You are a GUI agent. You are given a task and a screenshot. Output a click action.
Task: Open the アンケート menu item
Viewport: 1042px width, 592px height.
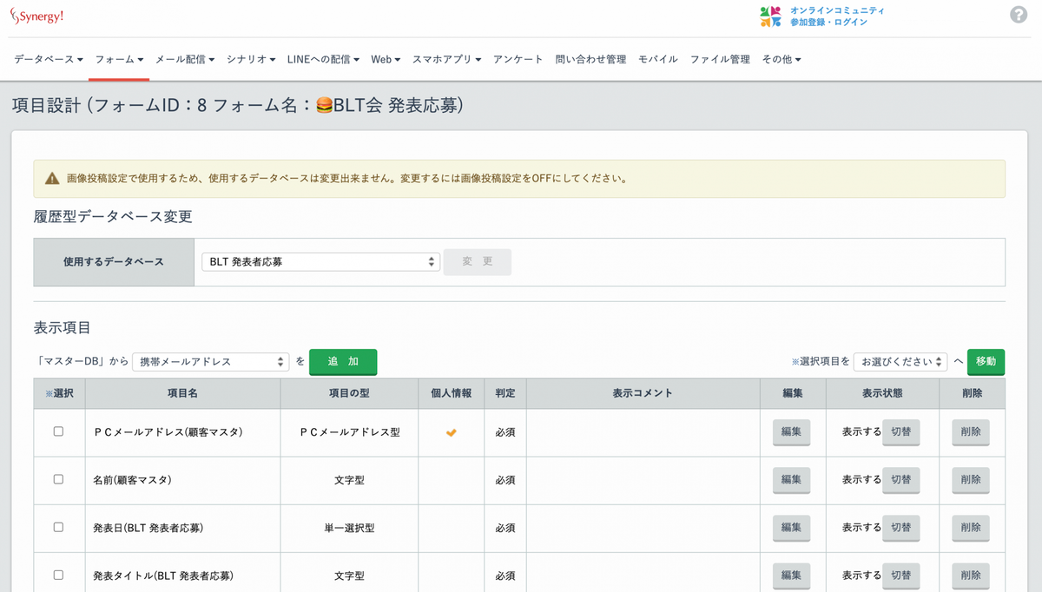518,59
